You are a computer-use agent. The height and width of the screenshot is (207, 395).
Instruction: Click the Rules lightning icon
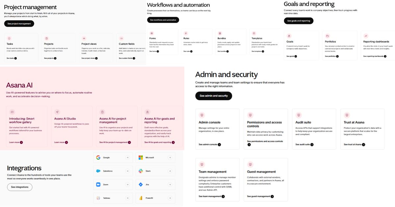point(186,33)
